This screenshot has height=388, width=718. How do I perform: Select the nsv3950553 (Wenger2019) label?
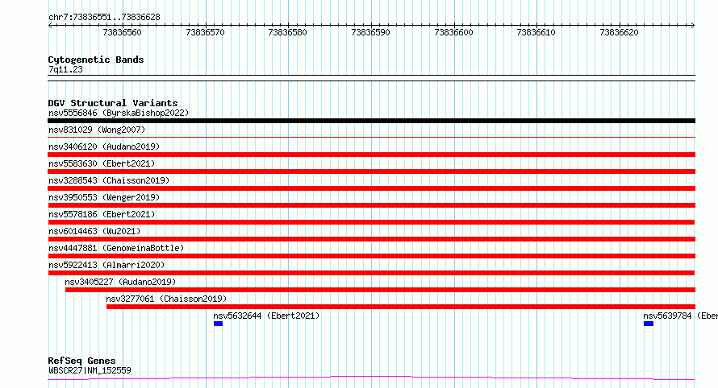pyautogui.click(x=104, y=197)
